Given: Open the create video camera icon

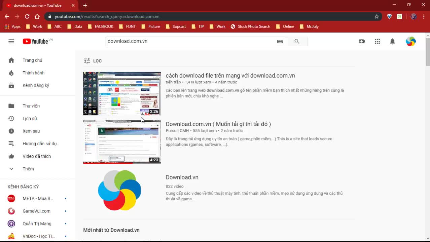Looking at the screenshot, I should pyautogui.click(x=362, y=41).
